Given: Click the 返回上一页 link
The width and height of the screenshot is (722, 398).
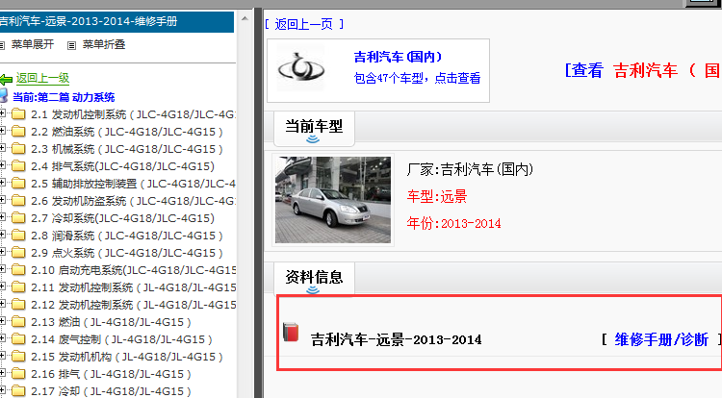Looking at the screenshot, I should (x=304, y=24).
